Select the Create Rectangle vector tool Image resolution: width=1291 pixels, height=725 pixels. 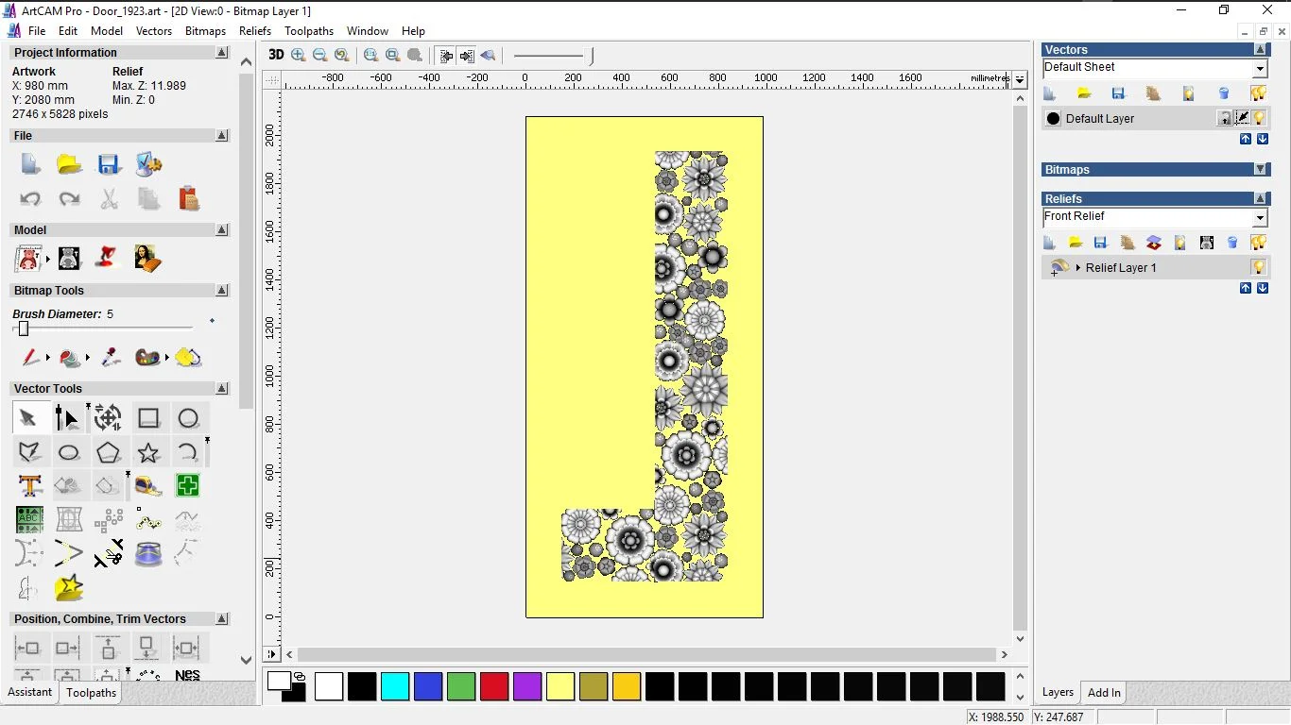point(148,418)
